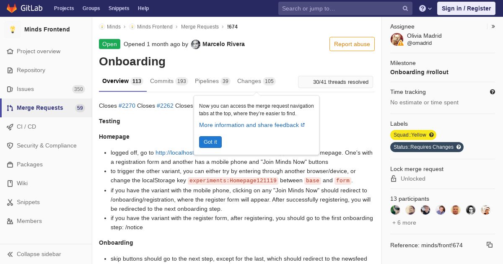Image resolution: width=503 pixels, height=264 pixels.
Task: Switch to the Commits tab
Action: pos(169,81)
